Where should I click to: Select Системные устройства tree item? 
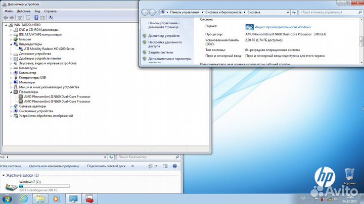point(36,111)
